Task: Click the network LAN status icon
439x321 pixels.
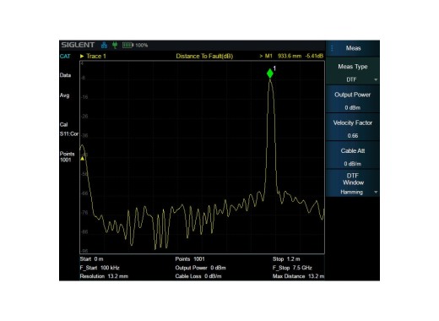Action: pyautogui.click(x=104, y=45)
